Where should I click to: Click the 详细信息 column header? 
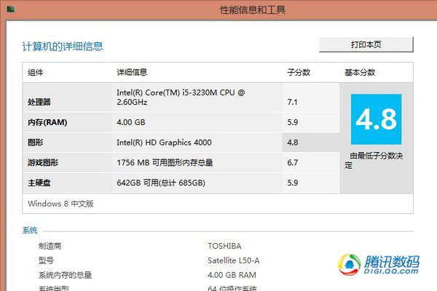tap(132, 73)
